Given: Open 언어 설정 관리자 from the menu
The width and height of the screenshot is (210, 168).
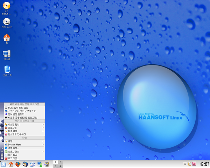Looking at the screenshot, I should [24, 114].
